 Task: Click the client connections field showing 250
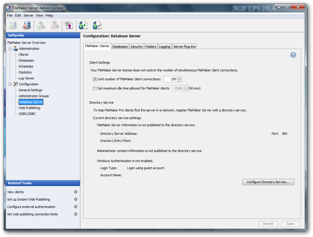(x=170, y=79)
